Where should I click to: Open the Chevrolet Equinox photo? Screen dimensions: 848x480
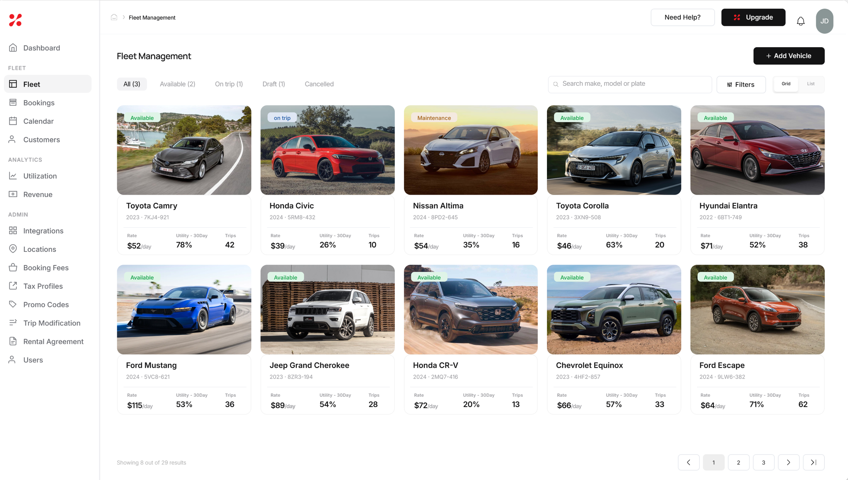[x=614, y=310]
